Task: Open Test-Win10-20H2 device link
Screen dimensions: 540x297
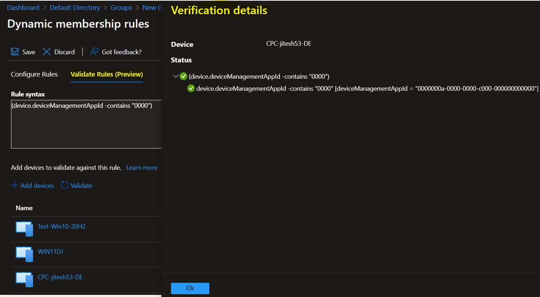Action: pos(61,226)
